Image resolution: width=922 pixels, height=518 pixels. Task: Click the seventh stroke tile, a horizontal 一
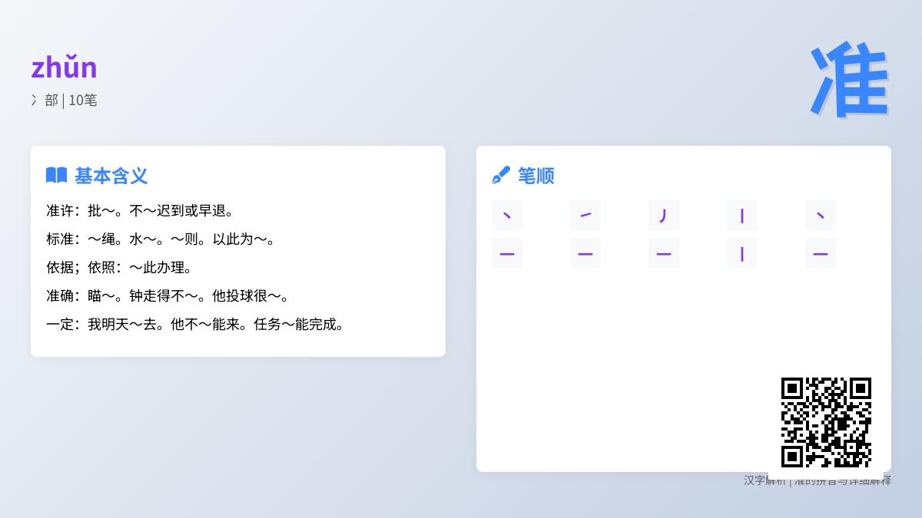click(585, 253)
